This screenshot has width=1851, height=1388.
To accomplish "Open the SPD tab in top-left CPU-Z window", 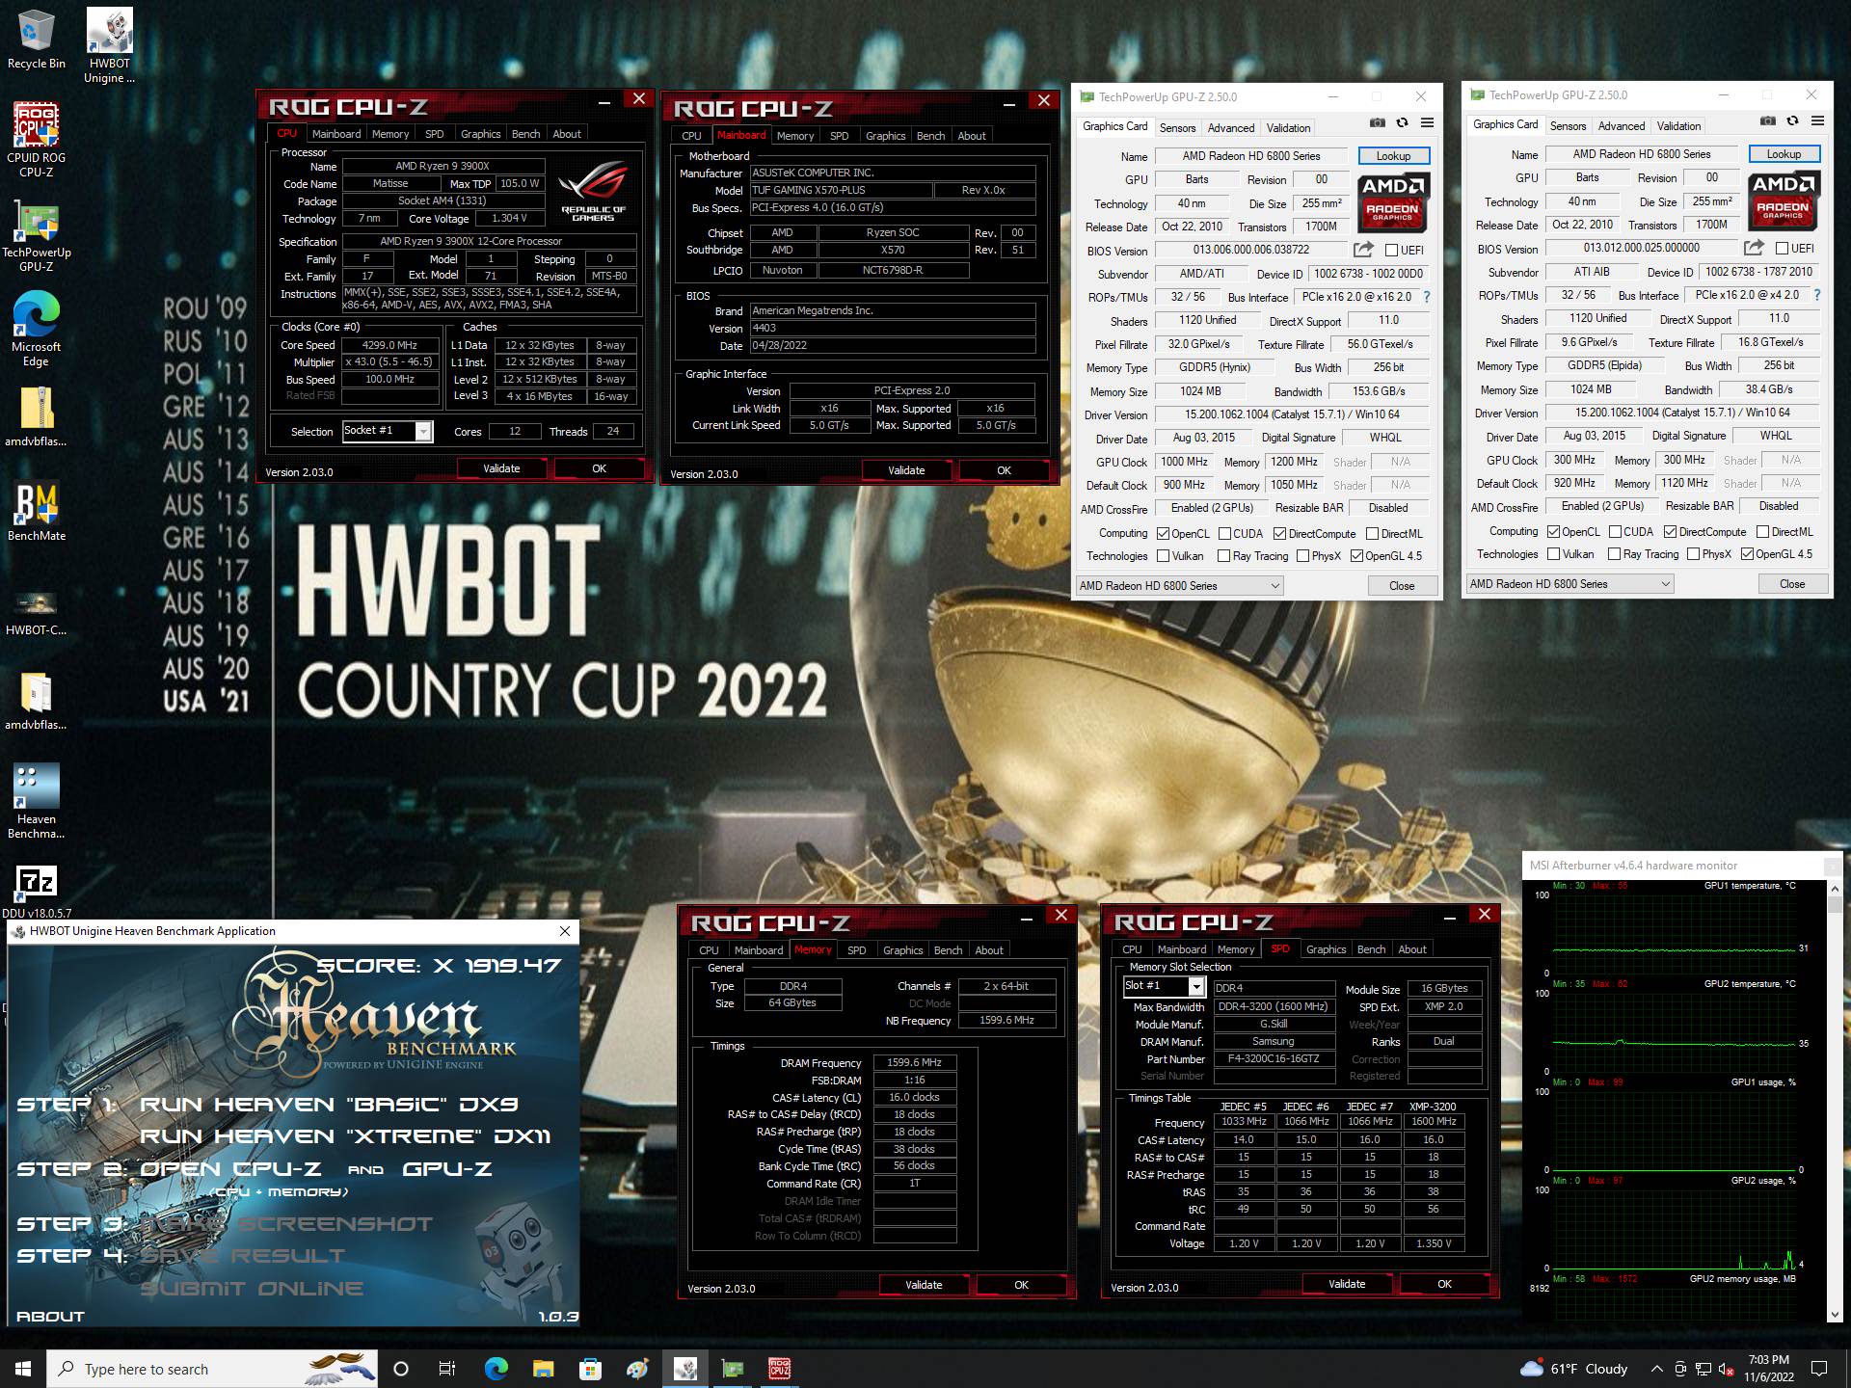I will click(x=435, y=134).
